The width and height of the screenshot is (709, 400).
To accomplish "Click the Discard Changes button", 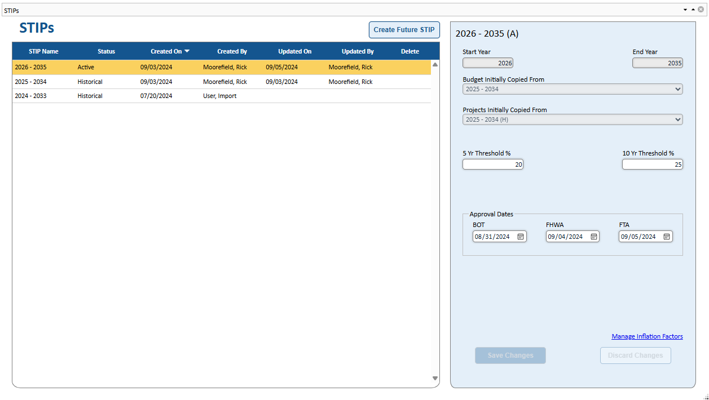I will [635, 355].
